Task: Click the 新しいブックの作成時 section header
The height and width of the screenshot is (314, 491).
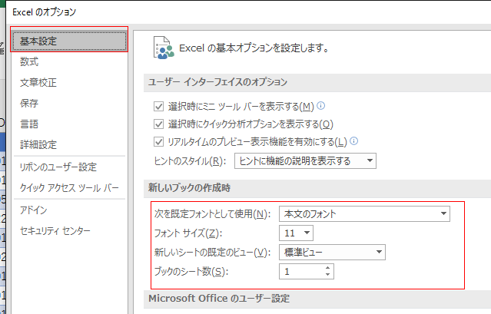Action: (190, 188)
